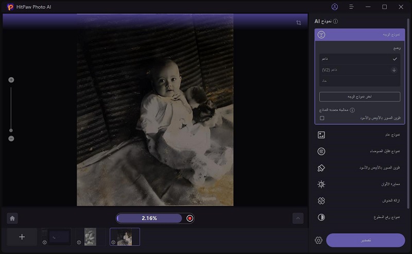This screenshot has width=412, height=254.
Task: Zoom in with the plus button
Action: tap(11, 80)
